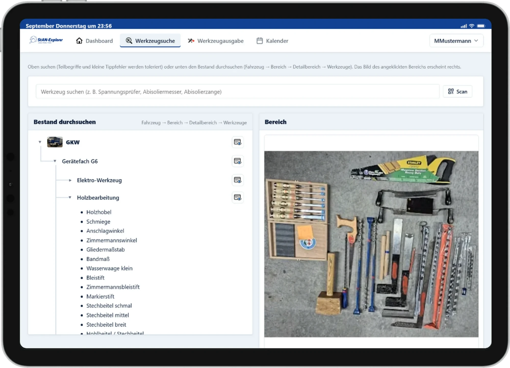Select the Bandmaß tool entry
Screen dimensions: 510x368
pos(98,259)
